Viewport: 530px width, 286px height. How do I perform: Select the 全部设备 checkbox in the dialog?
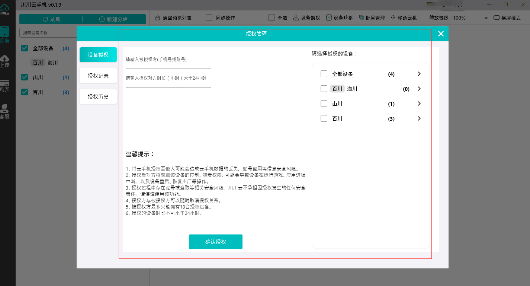324,74
